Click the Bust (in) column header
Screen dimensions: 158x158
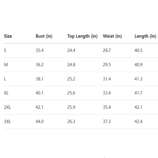(44, 36)
